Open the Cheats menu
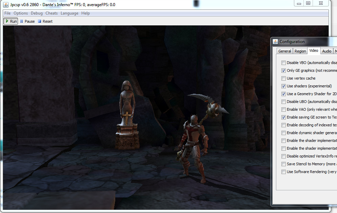The width and height of the screenshot is (337, 213). pos(52,13)
